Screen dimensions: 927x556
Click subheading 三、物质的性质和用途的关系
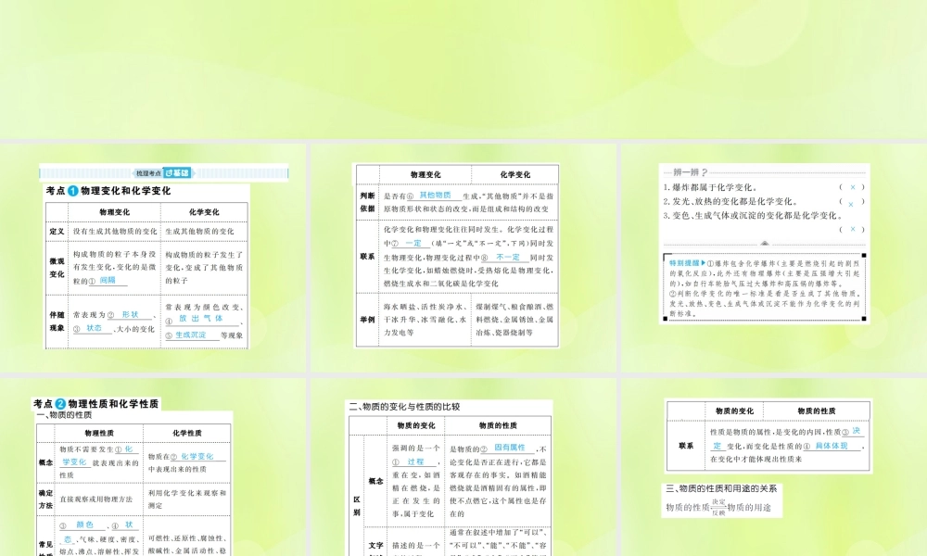point(721,488)
